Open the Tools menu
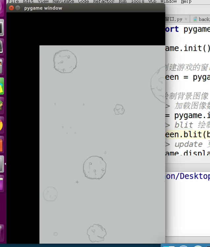This screenshot has width=210, height=247. [x=138, y=1]
